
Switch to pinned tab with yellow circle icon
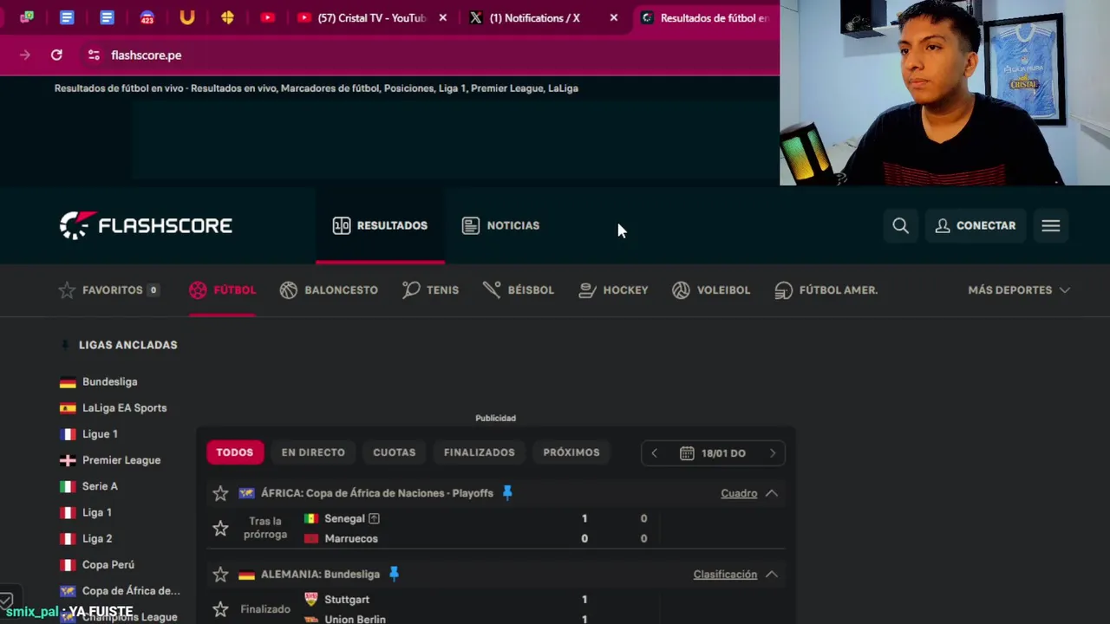click(x=227, y=17)
